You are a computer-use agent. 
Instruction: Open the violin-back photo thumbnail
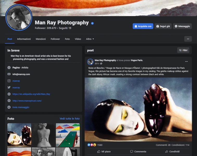[43, 135]
